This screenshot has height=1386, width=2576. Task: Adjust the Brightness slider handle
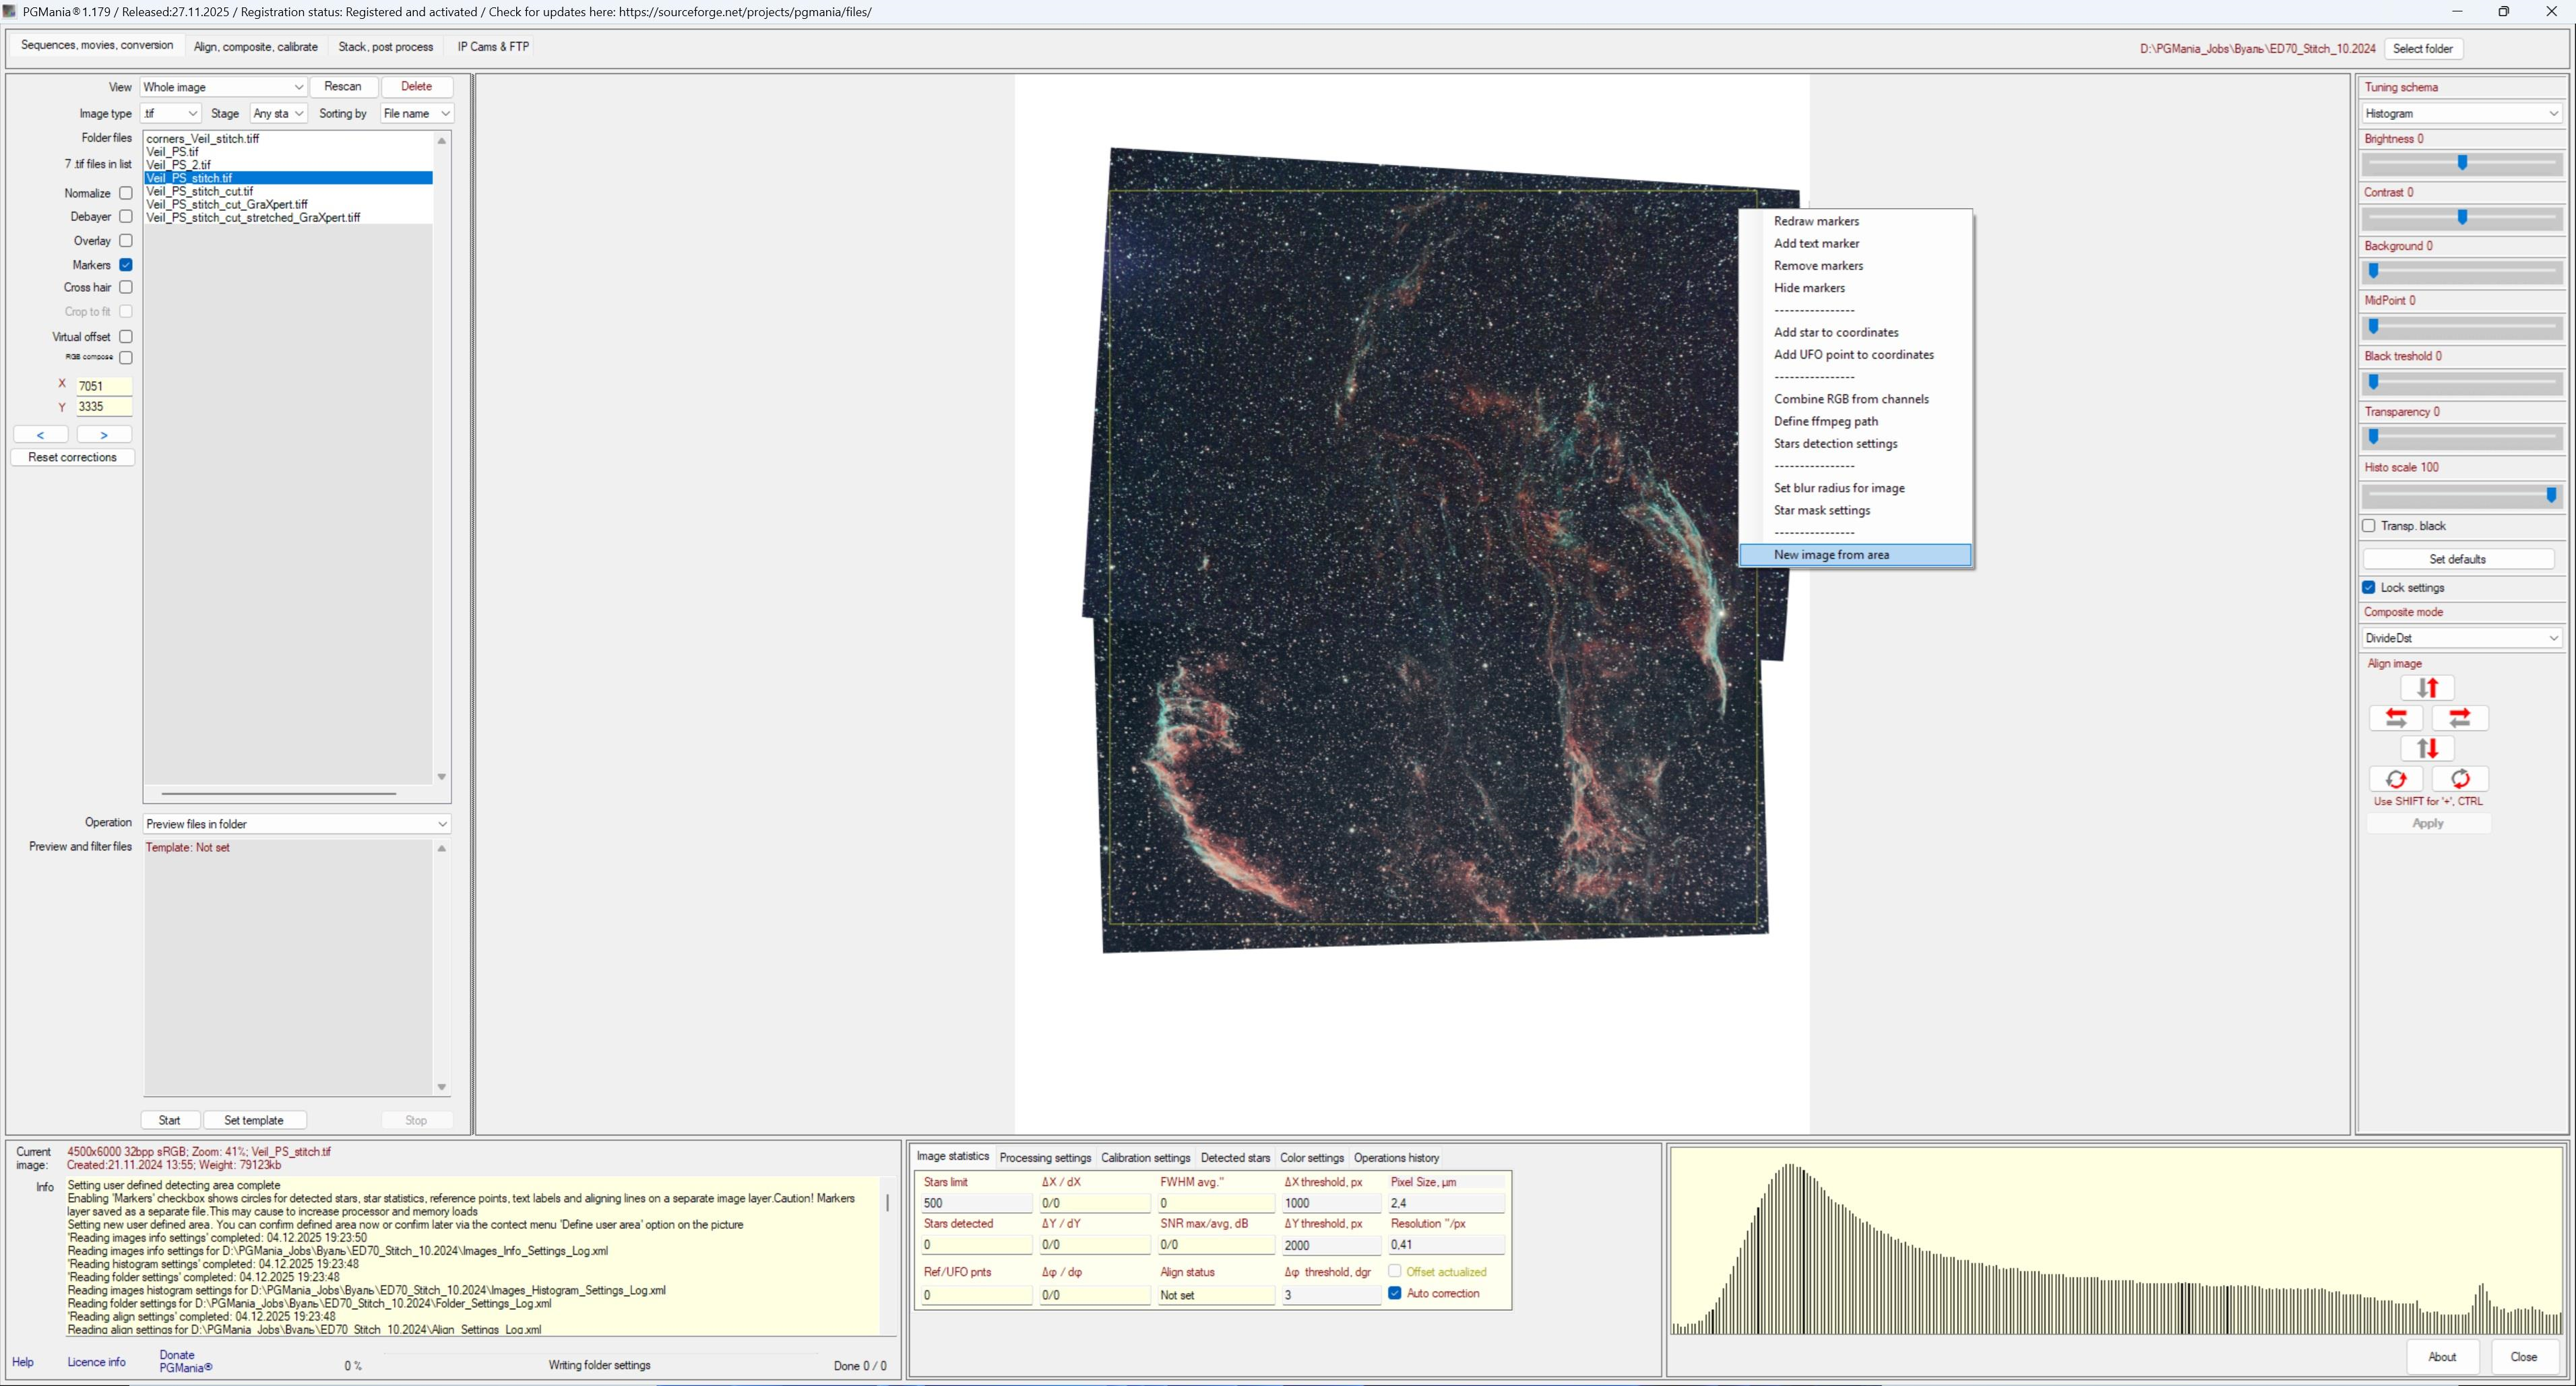point(2462,163)
